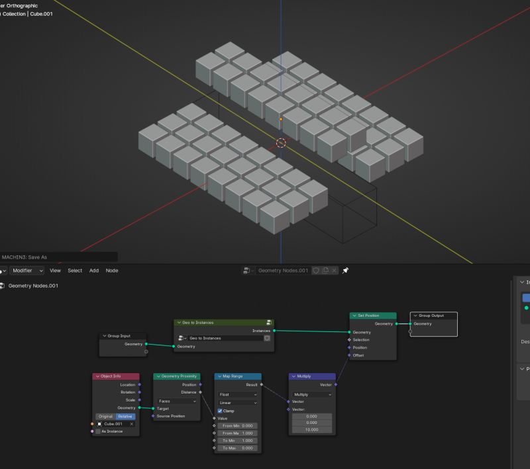
Task: Enable the As Instance checkbox
Action: point(97,432)
